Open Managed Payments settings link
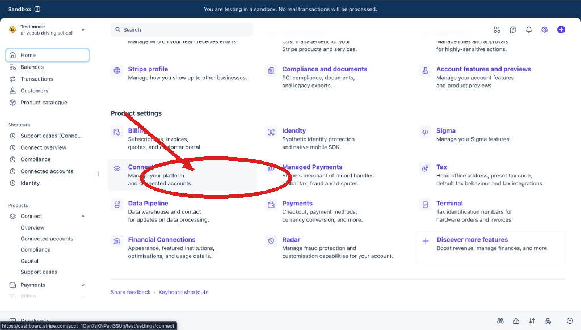Screen dimensions: 581x330 [312, 167]
